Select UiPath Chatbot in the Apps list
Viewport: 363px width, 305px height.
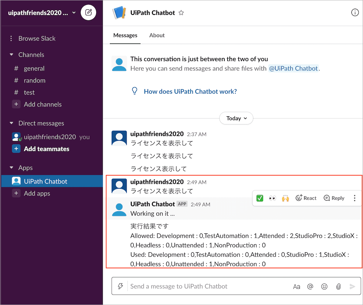(x=52, y=181)
